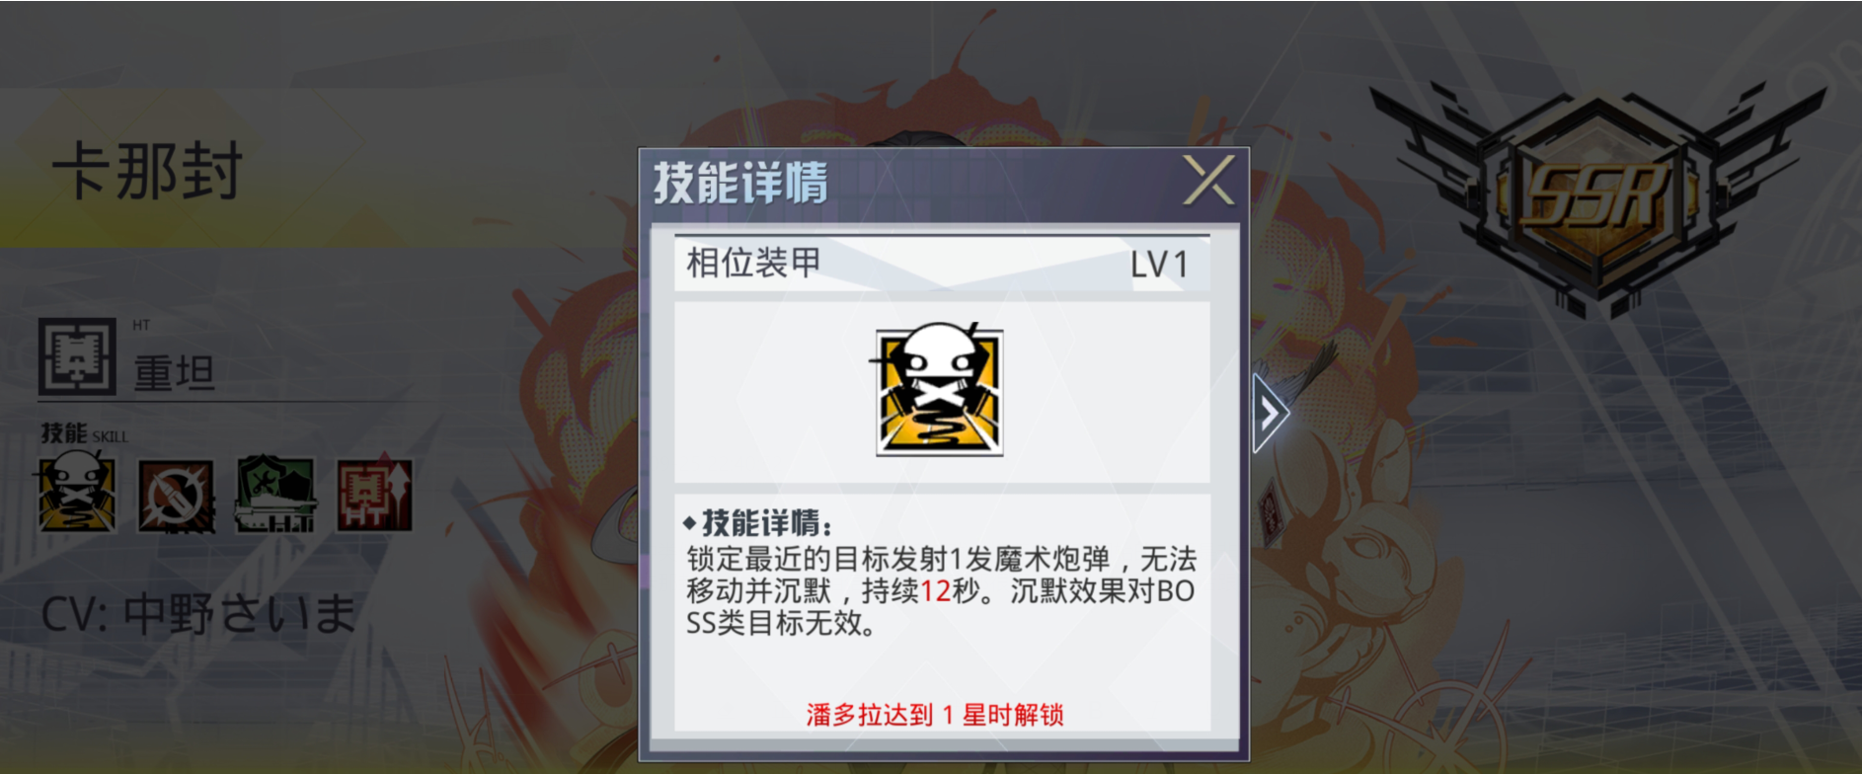Tap the 技能详情 dialog title
1862x774 pixels.
pyautogui.click(x=740, y=184)
